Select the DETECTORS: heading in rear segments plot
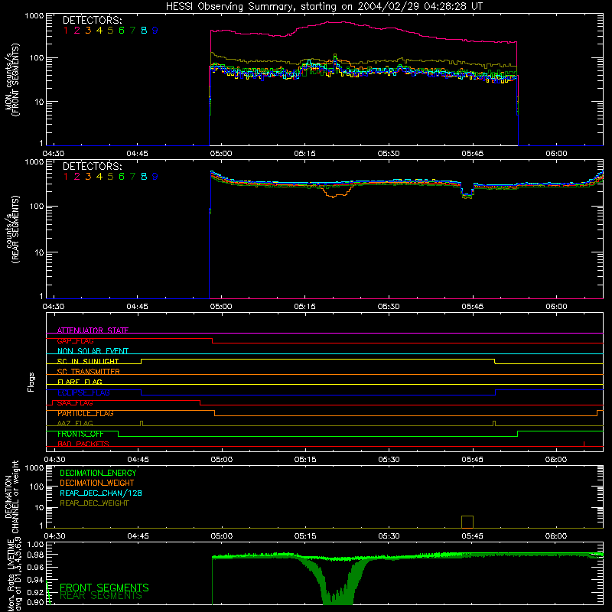612x612 pixels. pos(92,166)
